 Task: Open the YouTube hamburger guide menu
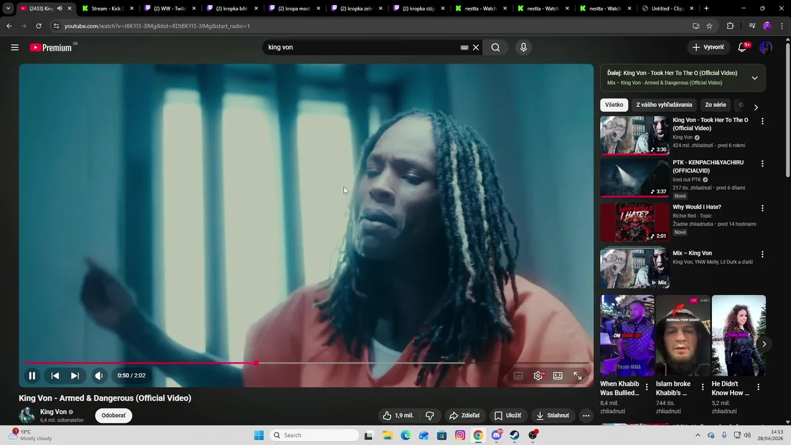tap(15, 48)
